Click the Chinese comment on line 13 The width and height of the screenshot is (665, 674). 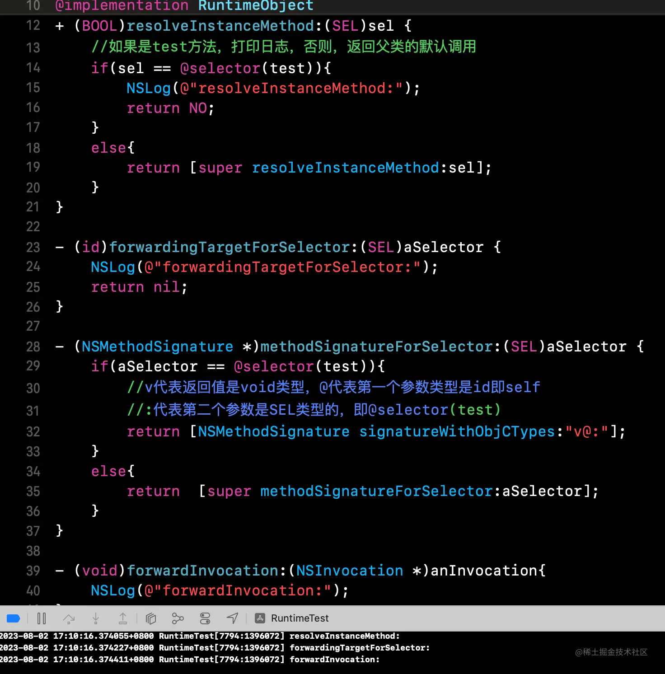(x=284, y=47)
